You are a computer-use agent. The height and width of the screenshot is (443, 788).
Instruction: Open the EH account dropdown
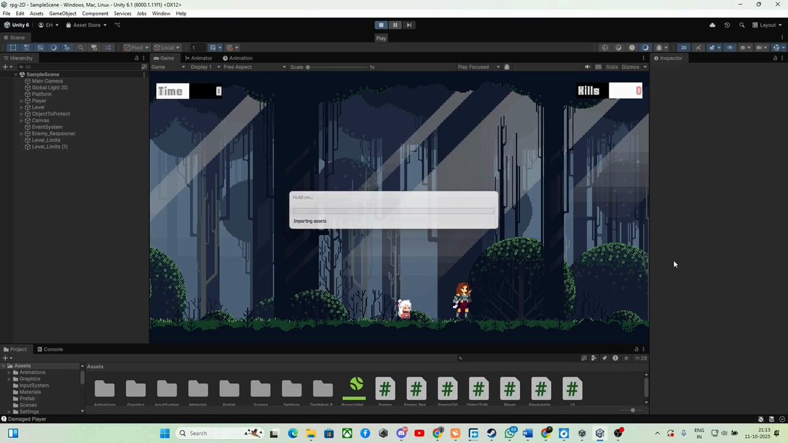[x=49, y=25]
